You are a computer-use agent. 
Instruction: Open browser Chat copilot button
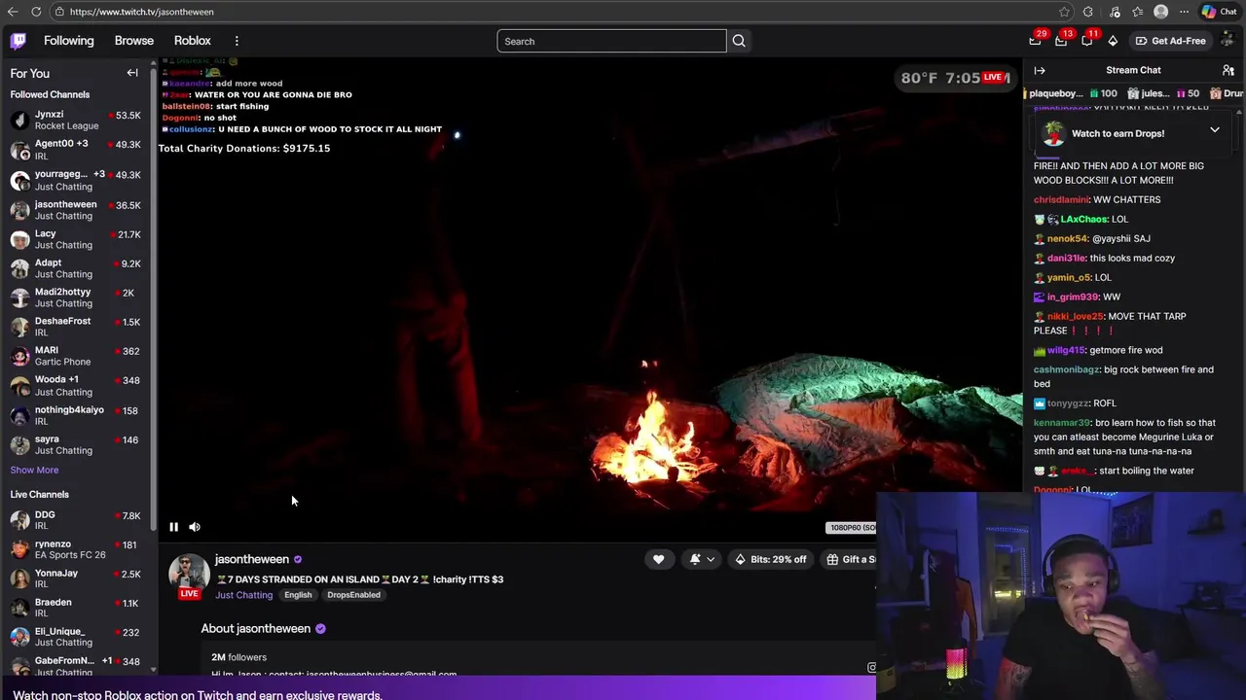1219,12
